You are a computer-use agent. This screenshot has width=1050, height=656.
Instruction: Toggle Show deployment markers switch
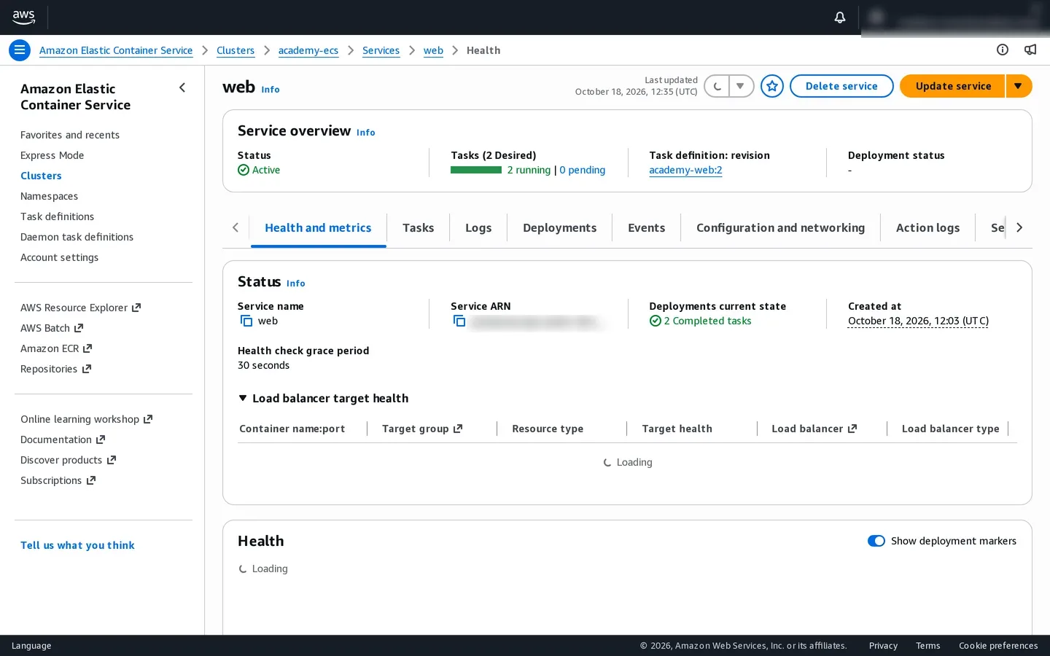point(876,541)
